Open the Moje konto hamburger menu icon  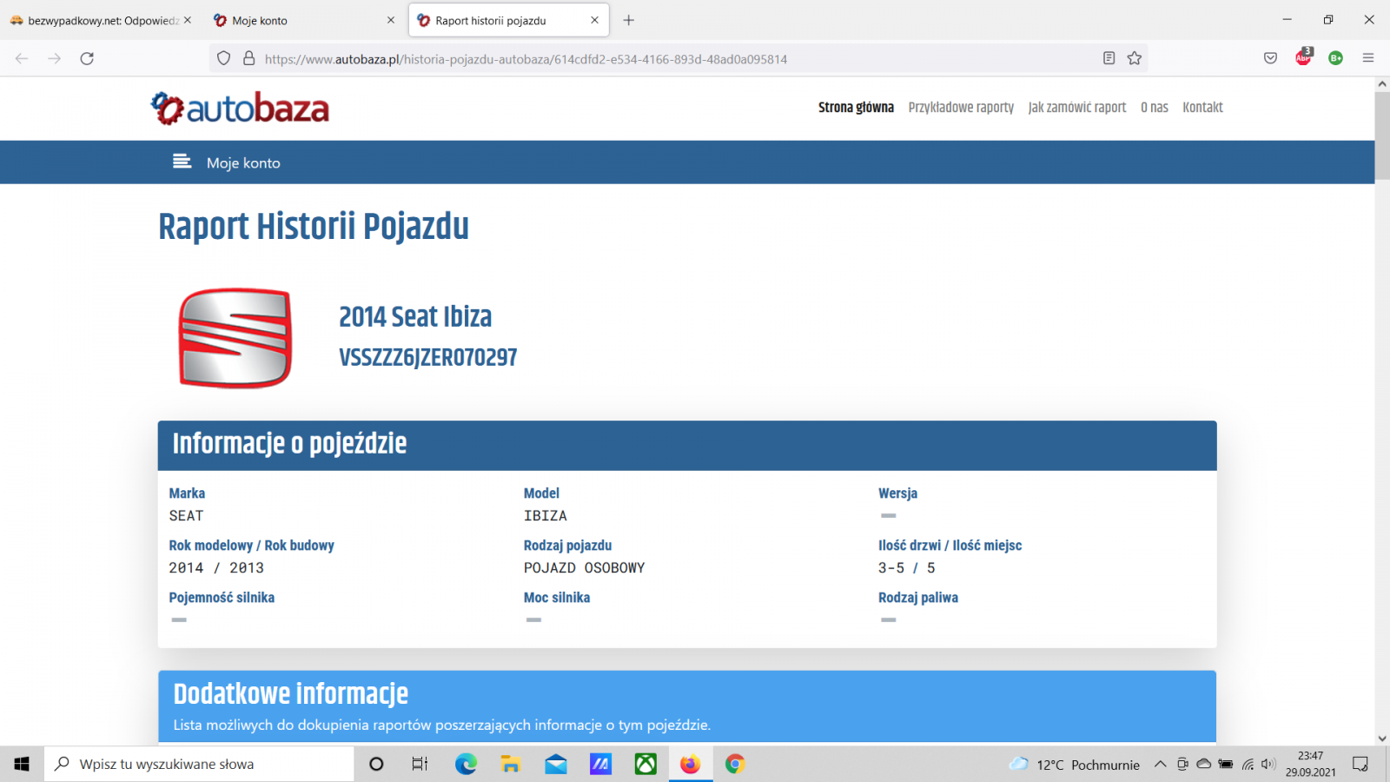coord(182,162)
